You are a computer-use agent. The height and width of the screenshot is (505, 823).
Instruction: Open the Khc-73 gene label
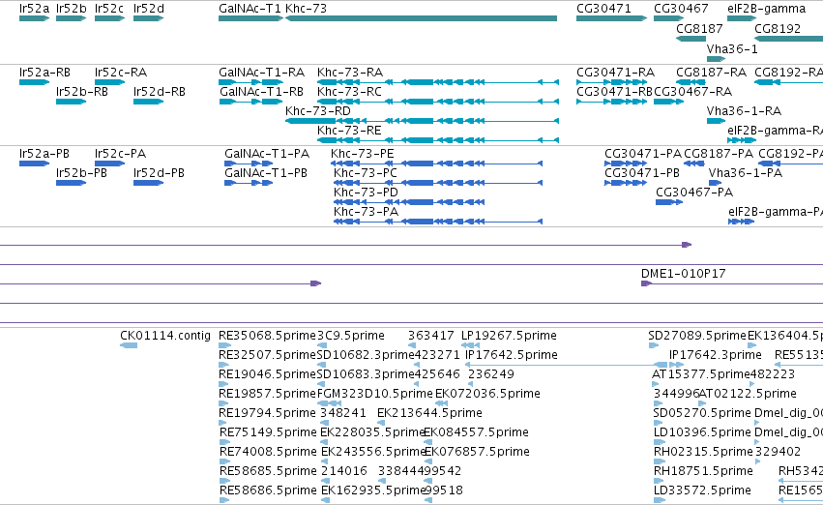306,9
